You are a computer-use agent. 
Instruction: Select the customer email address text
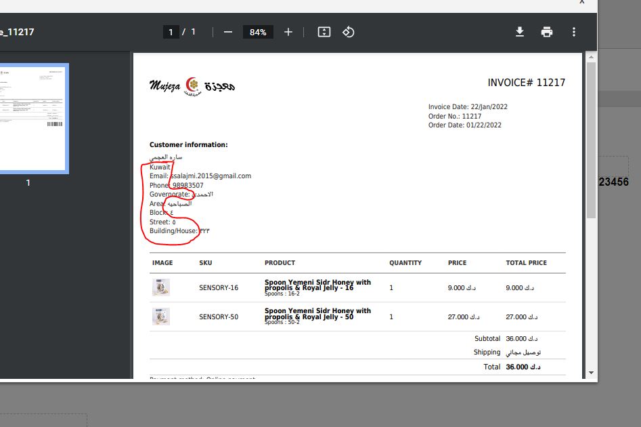click(x=211, y=176)
